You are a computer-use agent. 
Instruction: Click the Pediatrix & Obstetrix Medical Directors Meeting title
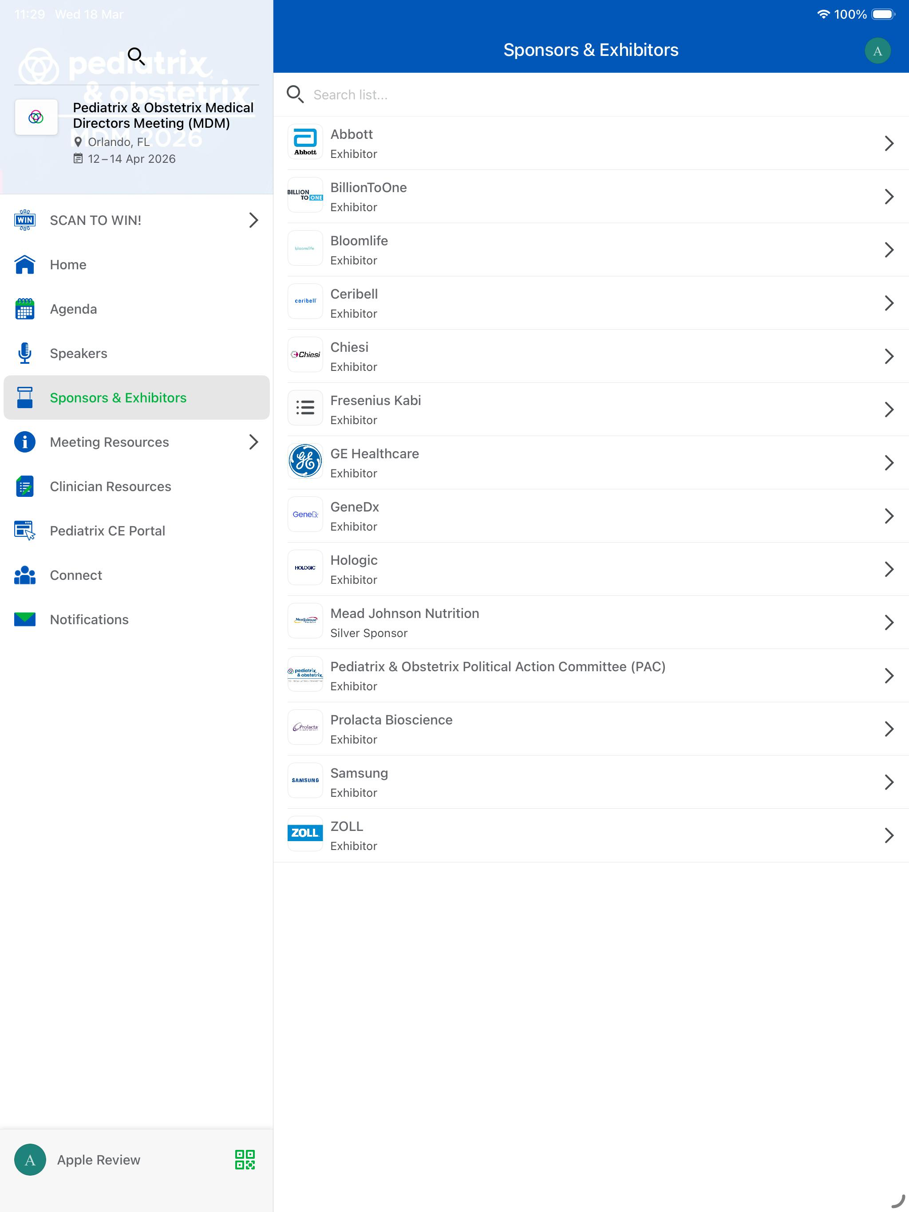click(163, 115)
